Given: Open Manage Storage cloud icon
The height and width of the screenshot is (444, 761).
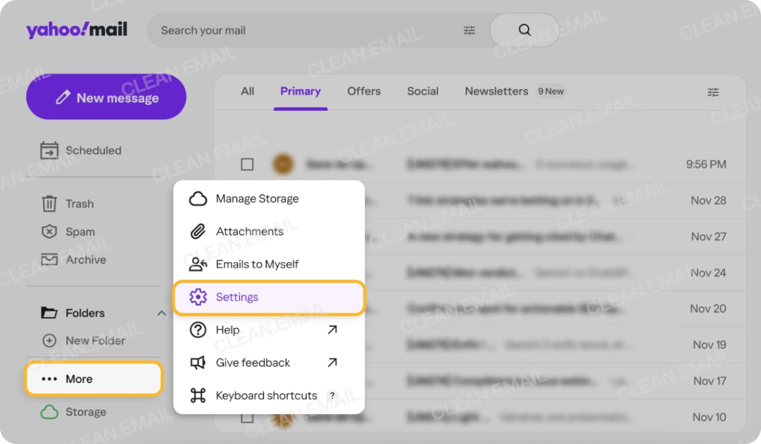Looking at the screenshot, I should pos(198,198).
